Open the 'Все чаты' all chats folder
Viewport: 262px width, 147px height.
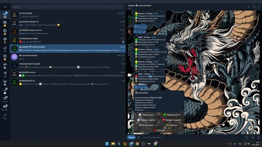click(x=5, y=107)
